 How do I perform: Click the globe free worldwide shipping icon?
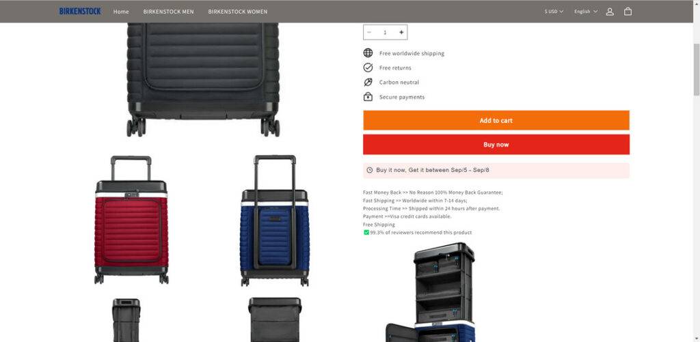pos(368,53)
